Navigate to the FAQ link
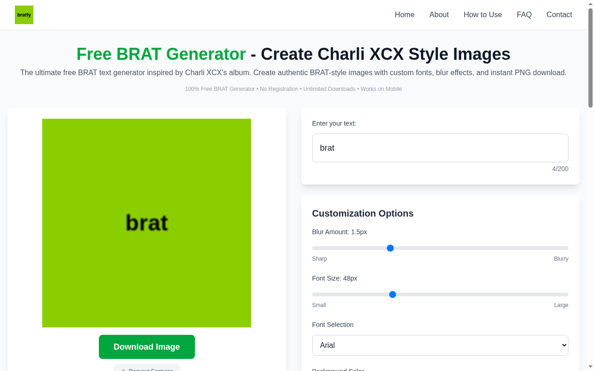This screenshot has width=594, height=371. pos(524,15)
